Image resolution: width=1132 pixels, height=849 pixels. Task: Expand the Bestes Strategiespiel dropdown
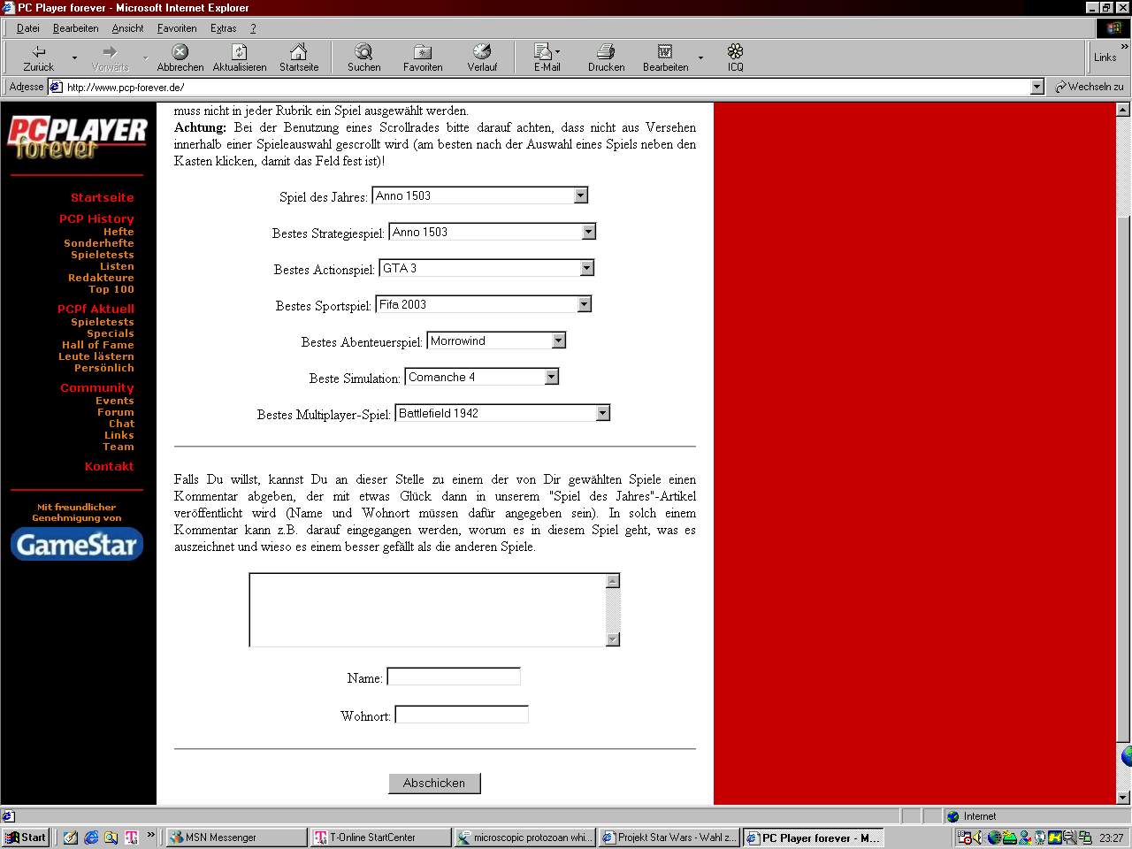[588, 232]
